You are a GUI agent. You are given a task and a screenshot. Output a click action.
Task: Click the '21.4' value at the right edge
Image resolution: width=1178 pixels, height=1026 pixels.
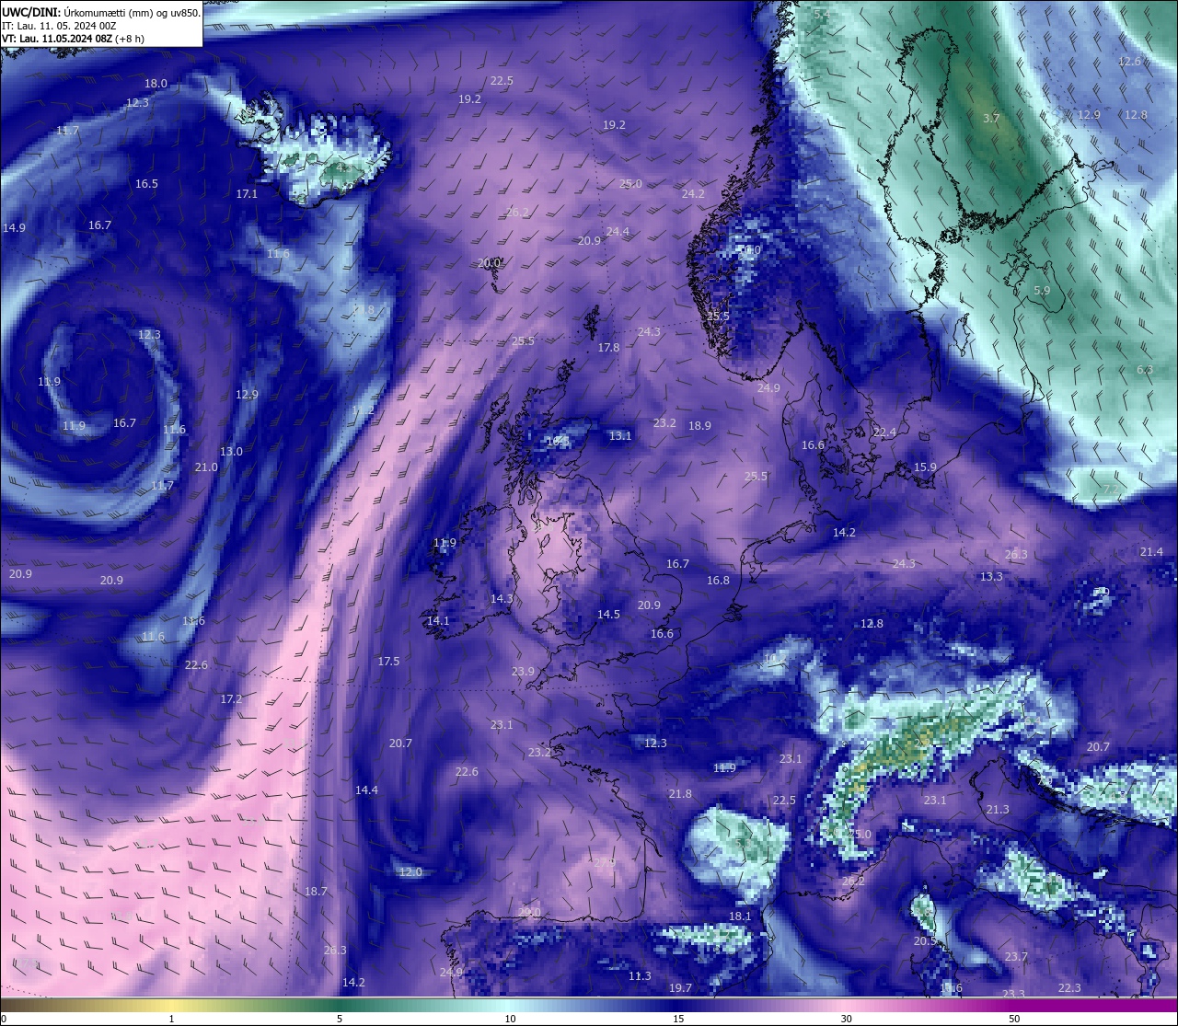coord(1151,552)
